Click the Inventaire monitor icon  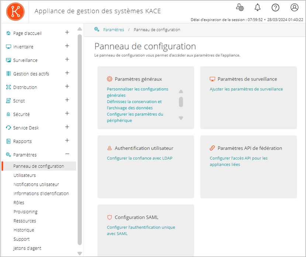pyautogui.click(x=8, y=47)
